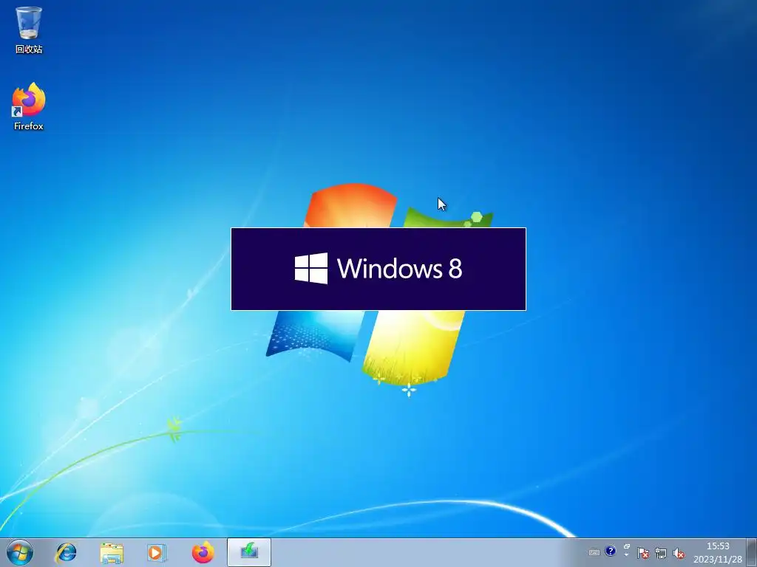Click the active setup program taskbar button

[x=248, y=552]
